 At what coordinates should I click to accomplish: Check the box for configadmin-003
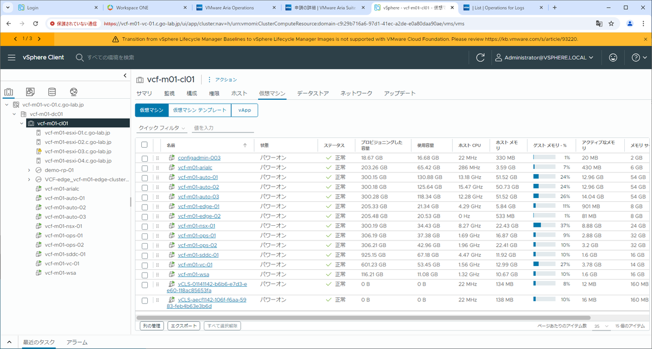[x=145, y=158]
